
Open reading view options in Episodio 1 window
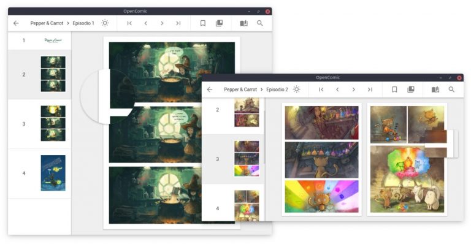(243, 23)
